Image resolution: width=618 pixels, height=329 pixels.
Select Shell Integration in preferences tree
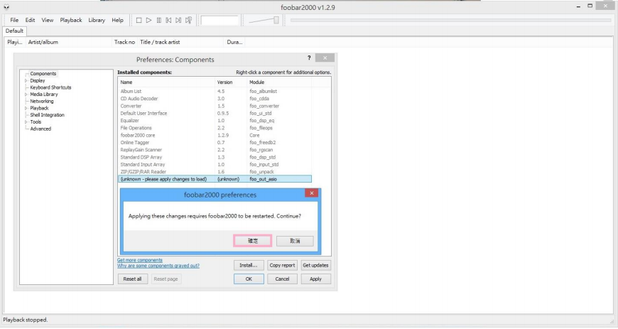click(47, 115)
